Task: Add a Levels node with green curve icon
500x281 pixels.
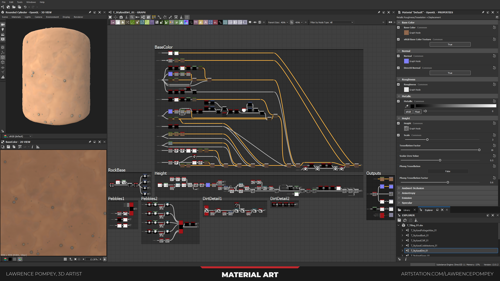Action: pos(132,22)
